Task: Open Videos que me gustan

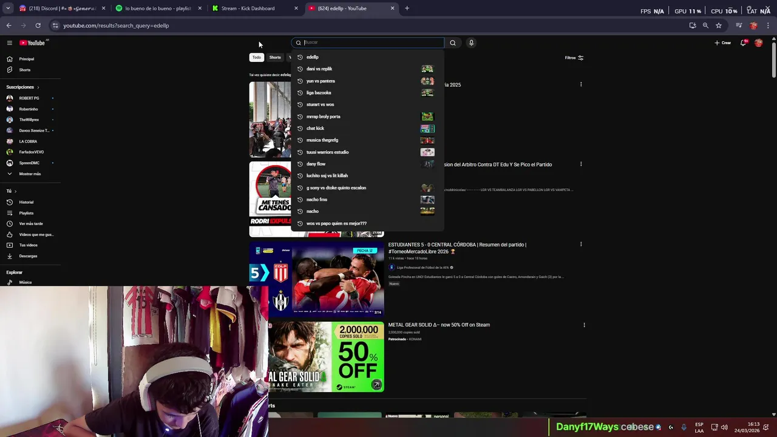Action: pyautogui.click(x=29, y=234)
